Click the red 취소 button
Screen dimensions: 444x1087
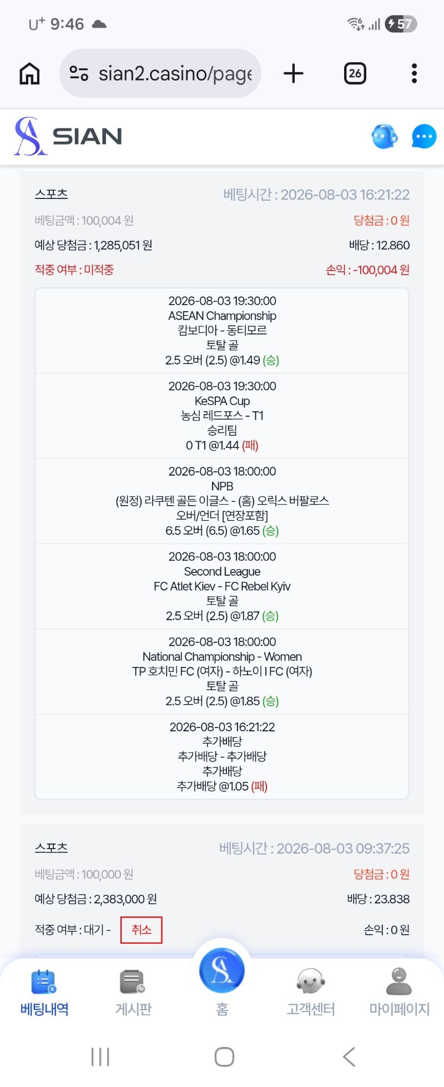(142, 930)
